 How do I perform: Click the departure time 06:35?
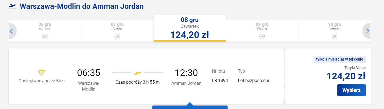(x=89, y=73)
